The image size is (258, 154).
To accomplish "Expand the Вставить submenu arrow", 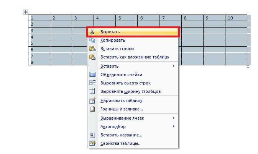I will pyautogui.click(x=174, y=66).
